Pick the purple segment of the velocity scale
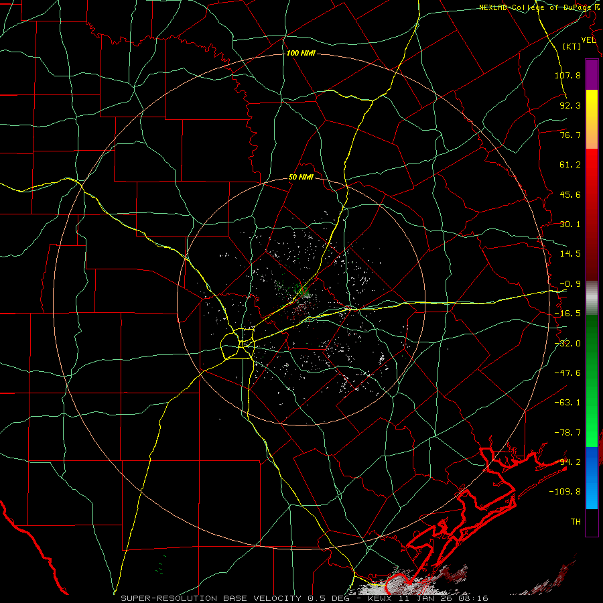 pyautogui.click(x=592, y=74)
